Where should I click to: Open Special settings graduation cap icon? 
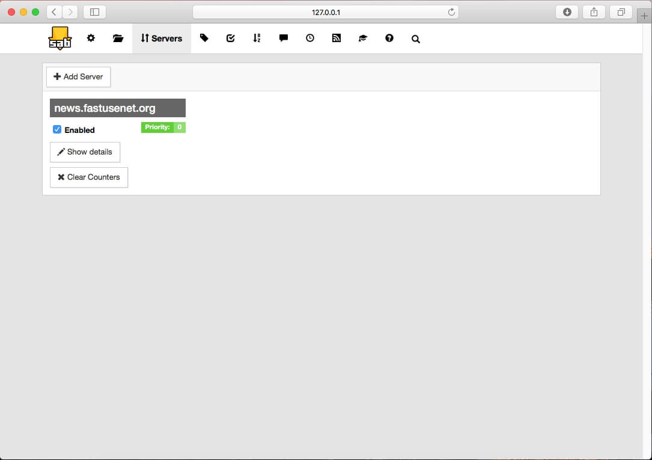(363, 38)
